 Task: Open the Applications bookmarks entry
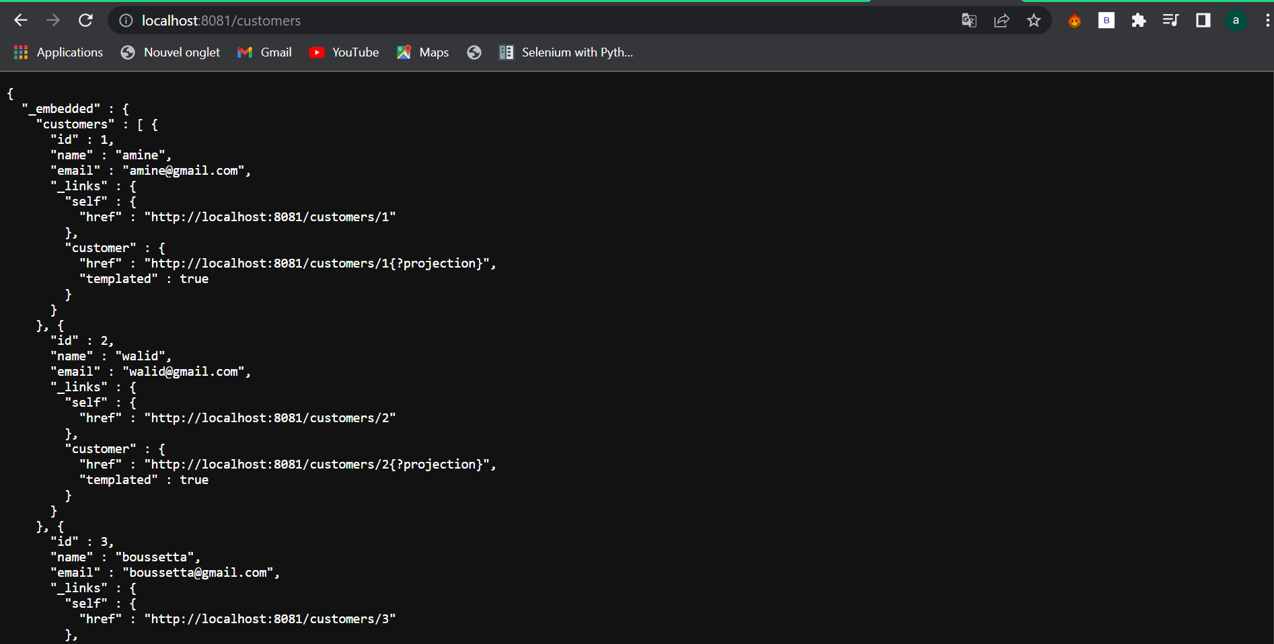(58, 52)
